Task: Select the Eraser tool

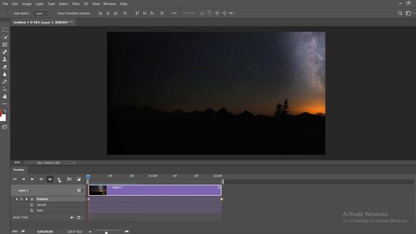Action: pyautogui.click(x=5, y=67)
